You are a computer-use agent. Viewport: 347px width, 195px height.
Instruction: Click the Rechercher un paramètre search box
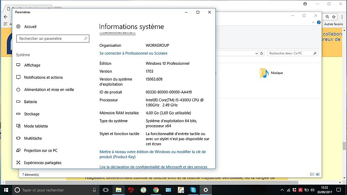pos(53,39)
